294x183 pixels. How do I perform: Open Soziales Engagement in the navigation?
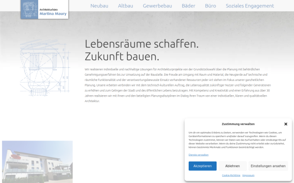[250, 6]
